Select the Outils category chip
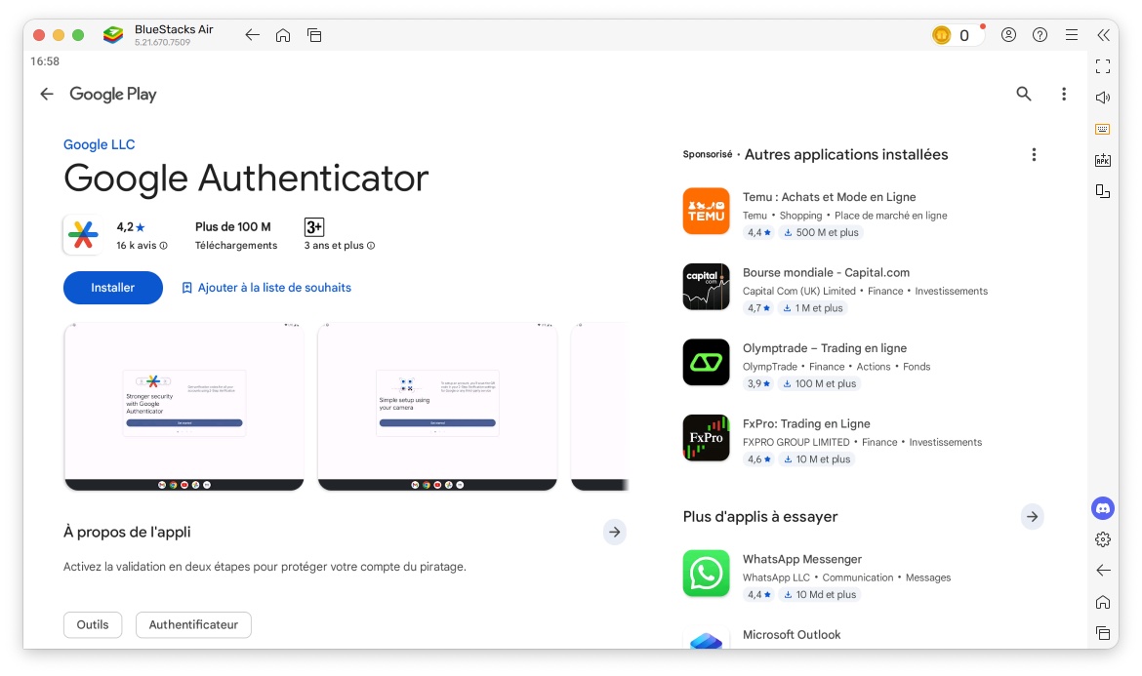 tap(92, 624)
